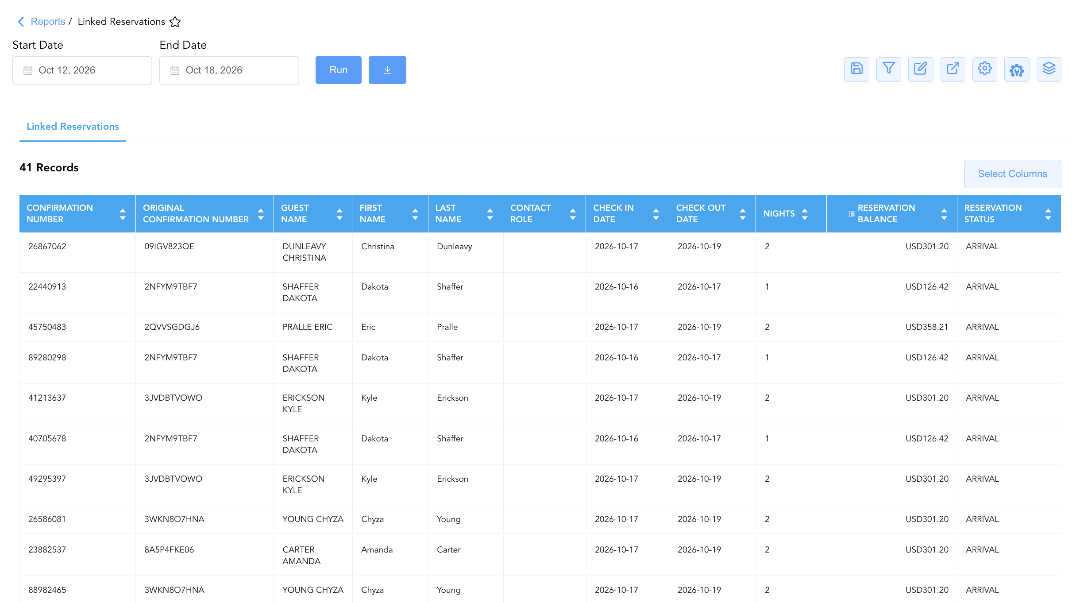This screenshot has width=1072, height=603.
Task: Sort by Reservation Status arrows
Action: (1048, 214)
